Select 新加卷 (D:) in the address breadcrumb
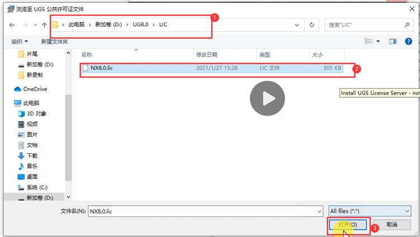 (109, 25)
